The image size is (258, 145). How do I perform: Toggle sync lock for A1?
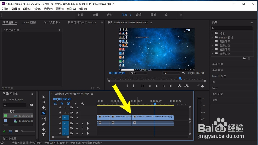[71, 123]
